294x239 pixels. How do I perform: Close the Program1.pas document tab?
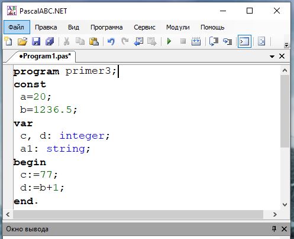click(282, 56)
